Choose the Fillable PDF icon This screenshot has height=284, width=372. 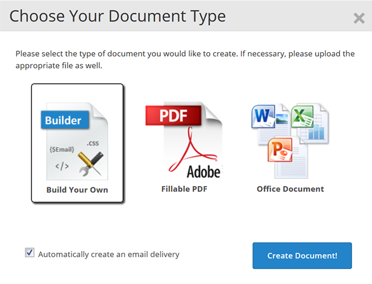(x=184, y=139)
